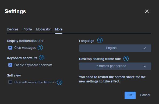Image resolution: width=159 pixels, height=104 pixels.
Task: Close the Settings dialog with the X
Action: click(147, 11)
